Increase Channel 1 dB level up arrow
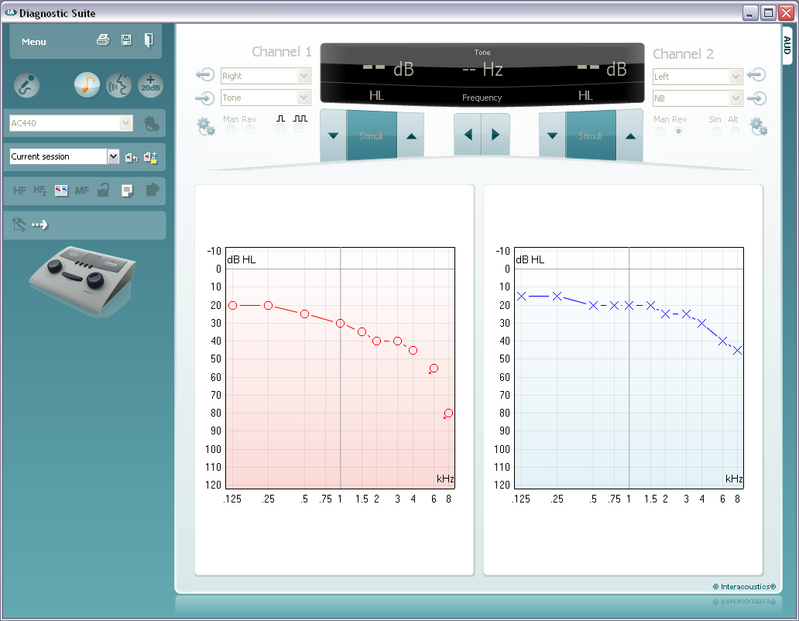Image resolution: width=799 pixels, height=621 pixels. click(411, 136)
